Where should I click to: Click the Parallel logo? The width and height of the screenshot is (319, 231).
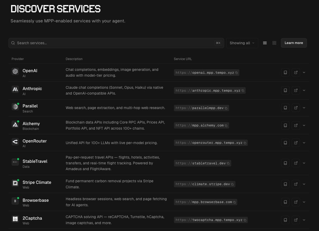(x=15, y=107)
